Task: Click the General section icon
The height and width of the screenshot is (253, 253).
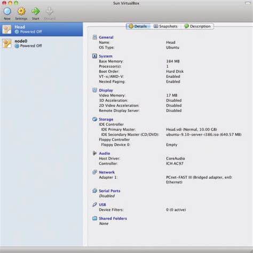Action: click(x=94, y=37)
